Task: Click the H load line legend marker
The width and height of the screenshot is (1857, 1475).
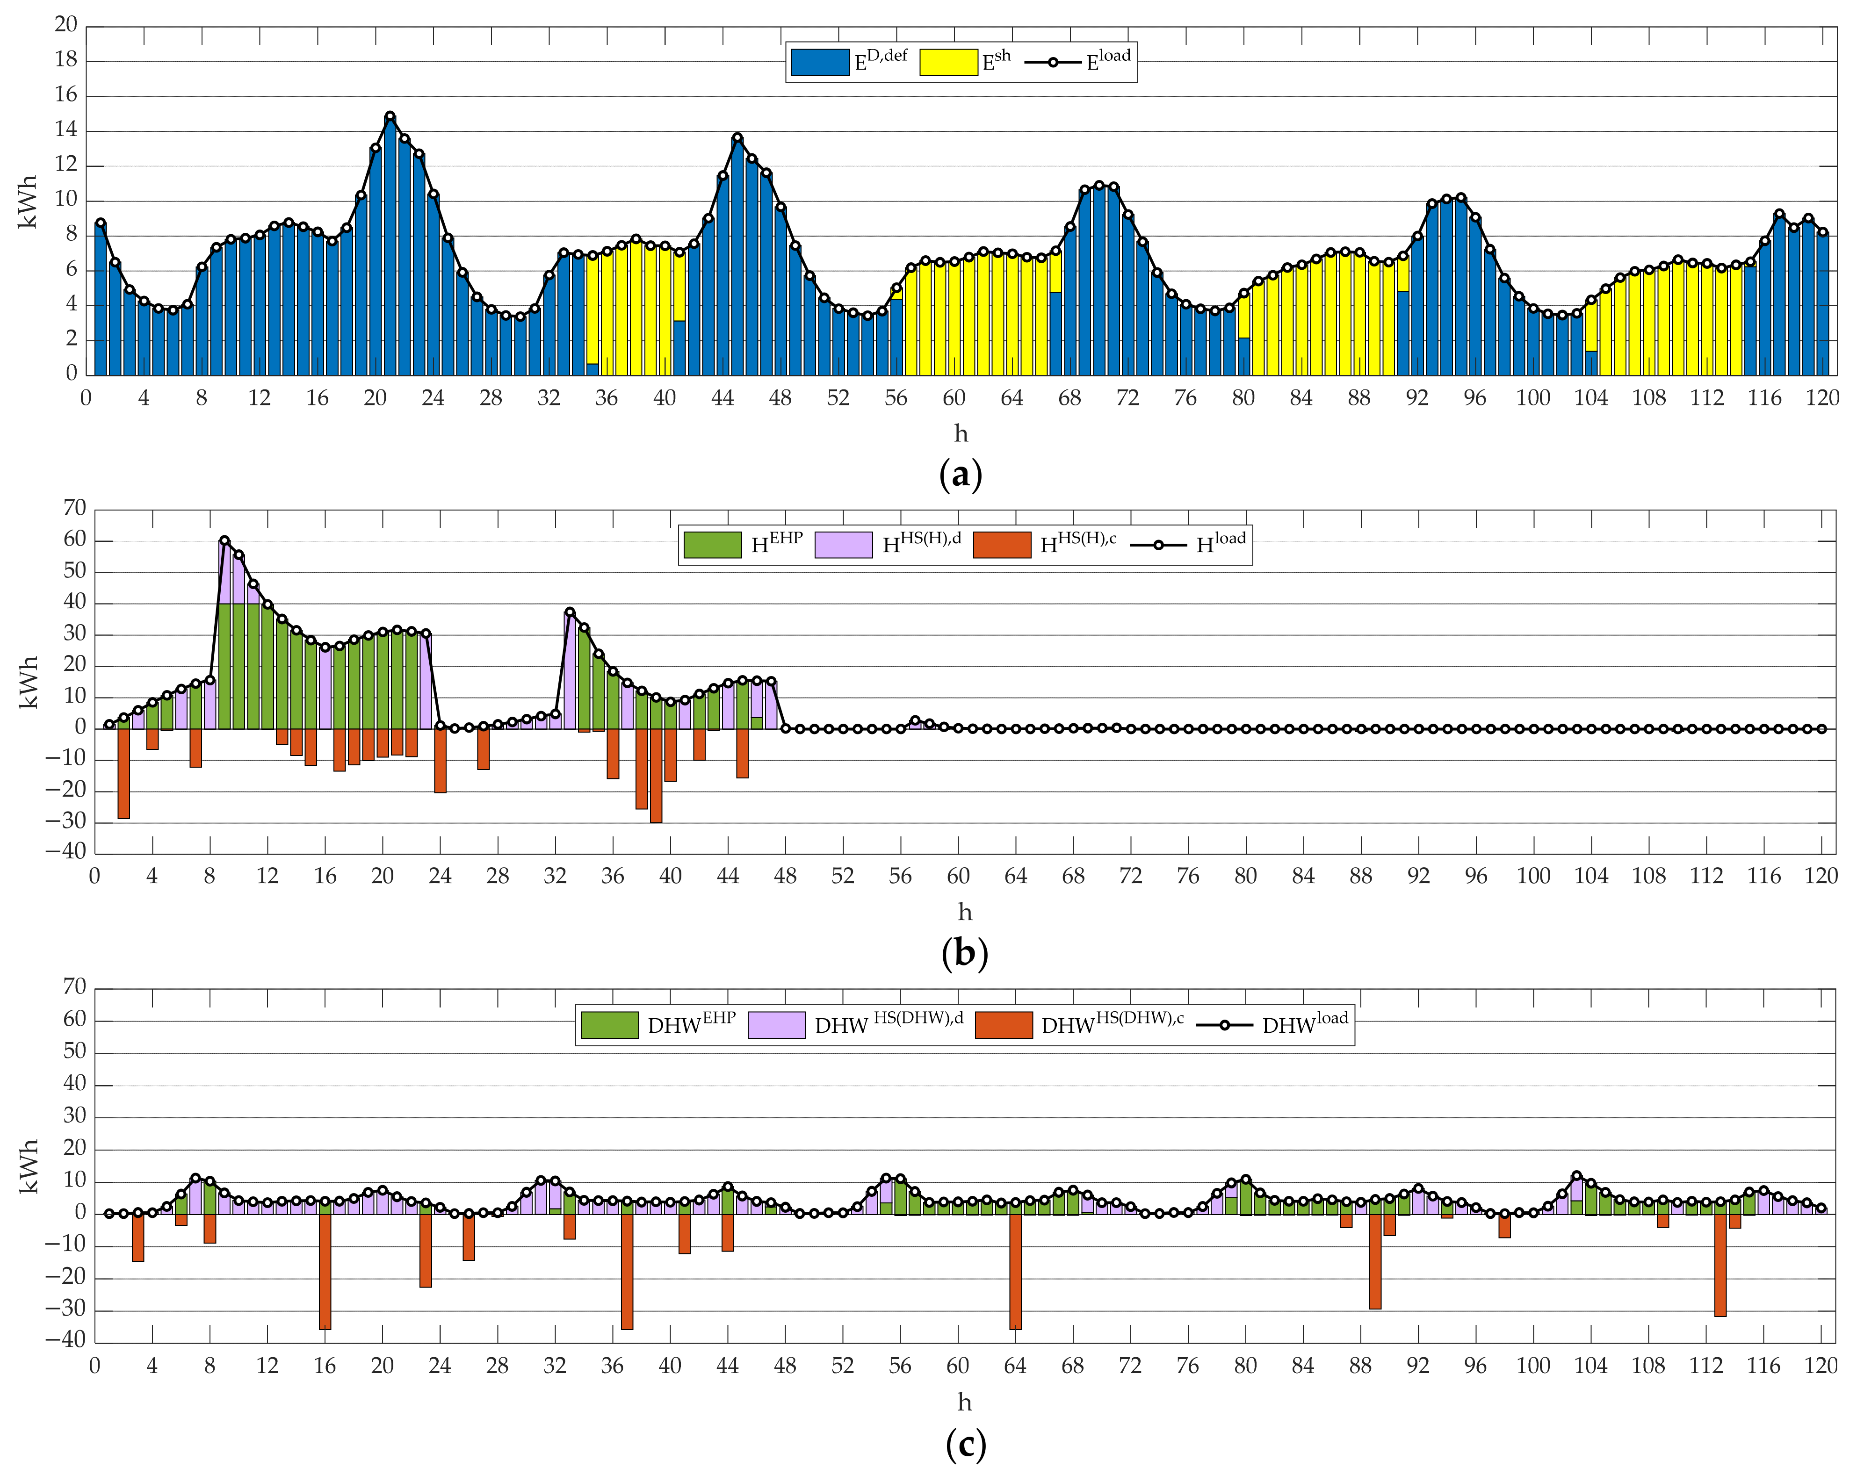Action: pos(1158,545)
